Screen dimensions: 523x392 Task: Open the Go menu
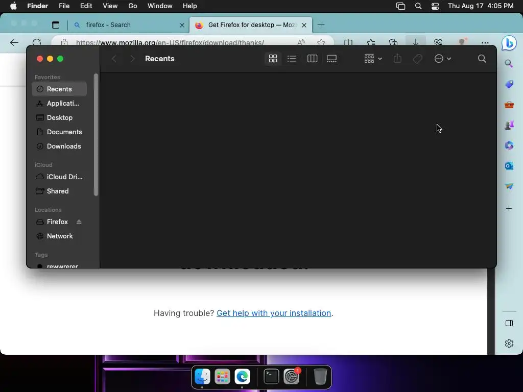pyautogui.click(x=133, y=6)
